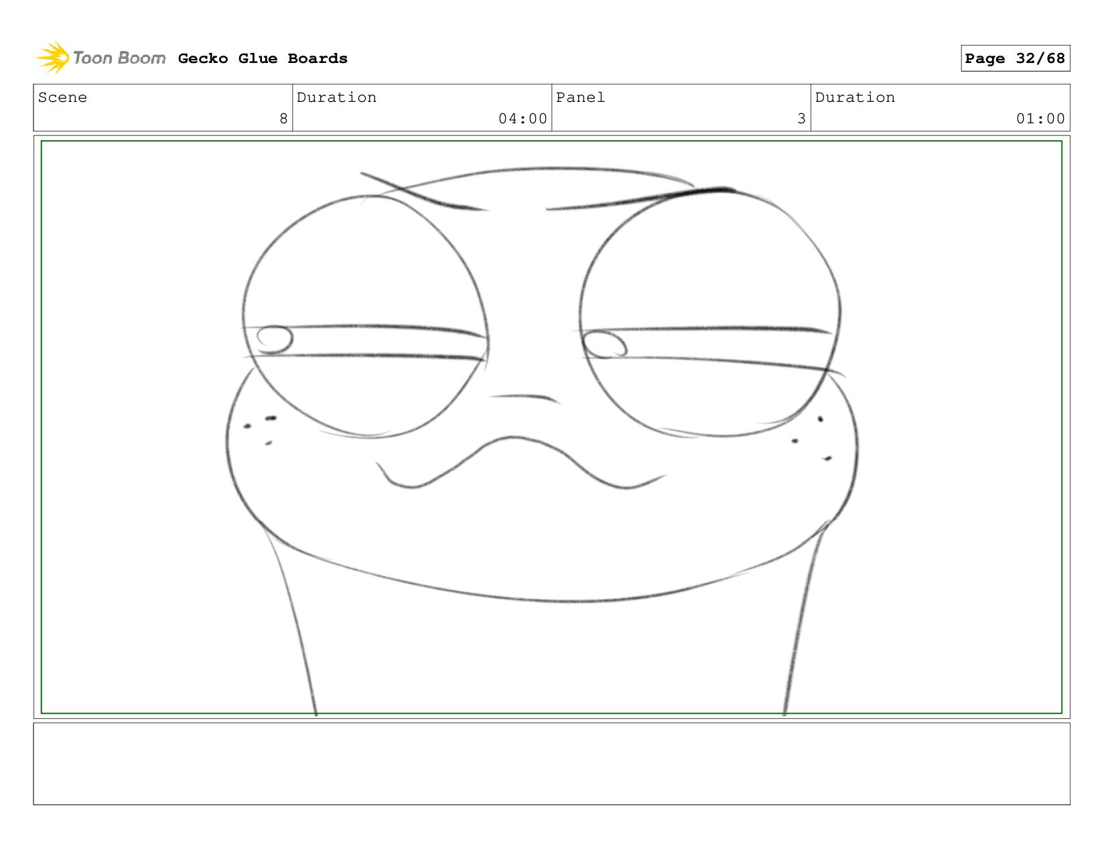Click the scene number value '8'
1104x855 pixels.
coord(283,119)
